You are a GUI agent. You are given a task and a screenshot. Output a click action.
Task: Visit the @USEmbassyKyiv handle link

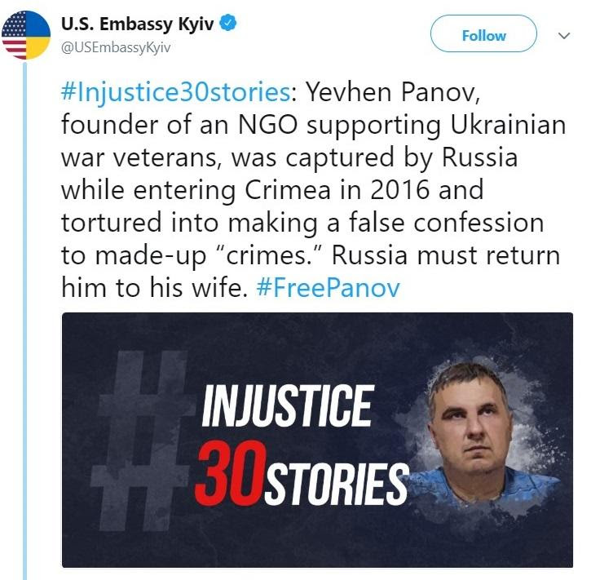click(x=116, y=47)
